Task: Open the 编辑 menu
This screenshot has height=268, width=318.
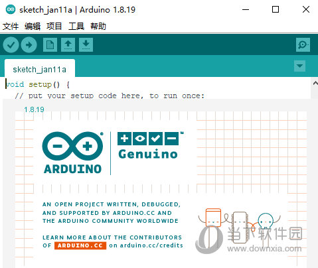Action: point(33,27)
